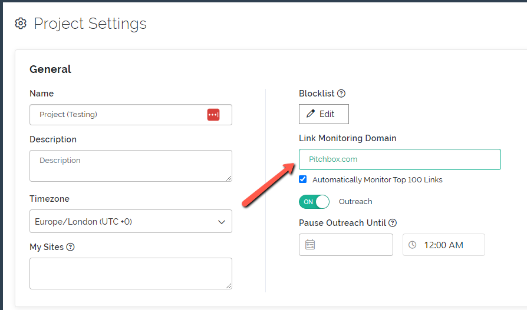The width and height of the screenshot is (527, 310).
Task: Click the Description textarea resize handle
Action: tap(229, 178)
